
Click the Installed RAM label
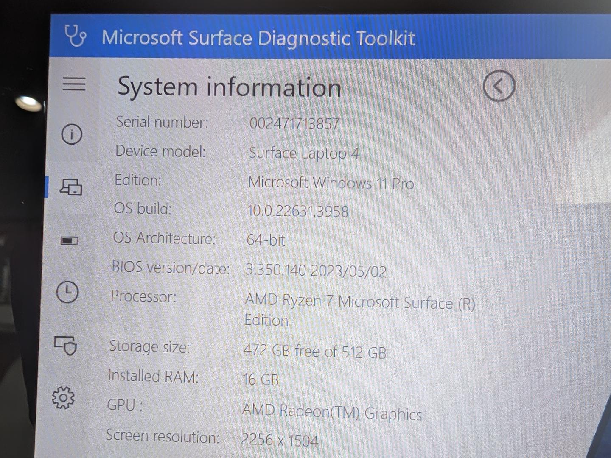pyautogui.click(x=153, y=376)
